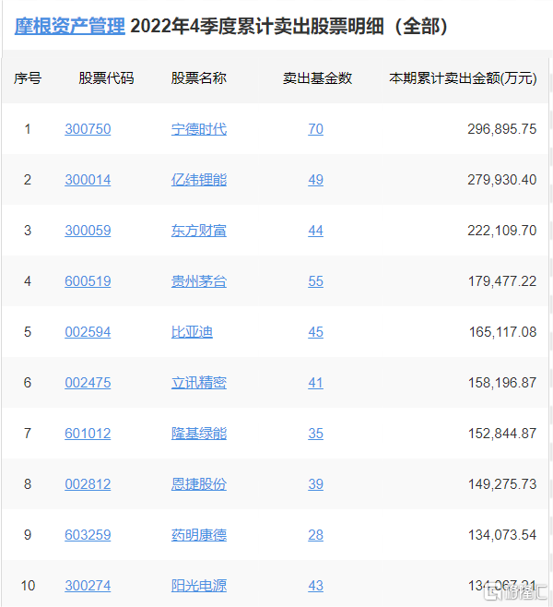The width and height of the screenshot is (553, 607).
Task: Open the 亿纬锂能 stock name link
Action: pyautogui.click(x=199, y=180)
